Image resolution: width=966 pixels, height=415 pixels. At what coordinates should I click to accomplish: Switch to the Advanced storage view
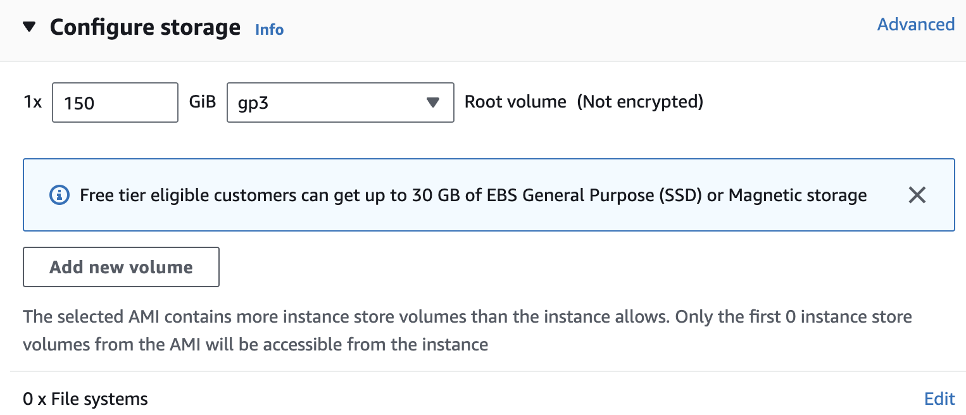tap(916, 24)
